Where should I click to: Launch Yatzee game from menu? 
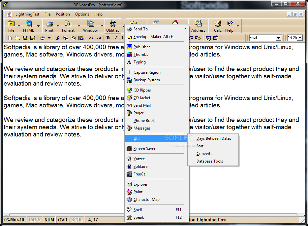(157, 159)
